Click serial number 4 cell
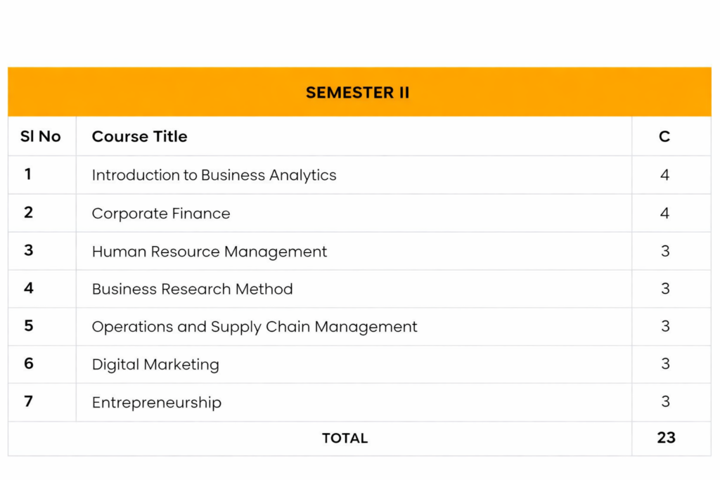 (28, 288)
